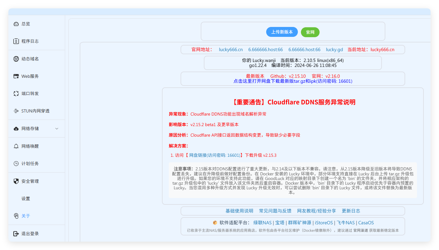Click the green 官网 button
This screenshot has width=439, height=250.
coord(310,32)
